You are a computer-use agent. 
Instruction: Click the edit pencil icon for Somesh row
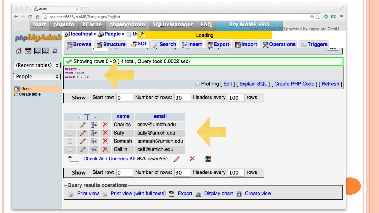point(83,141)
